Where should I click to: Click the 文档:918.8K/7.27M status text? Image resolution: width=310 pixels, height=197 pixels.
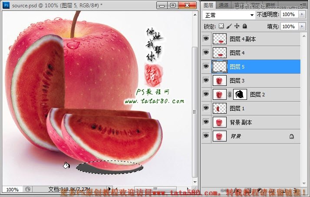point(69,189)
